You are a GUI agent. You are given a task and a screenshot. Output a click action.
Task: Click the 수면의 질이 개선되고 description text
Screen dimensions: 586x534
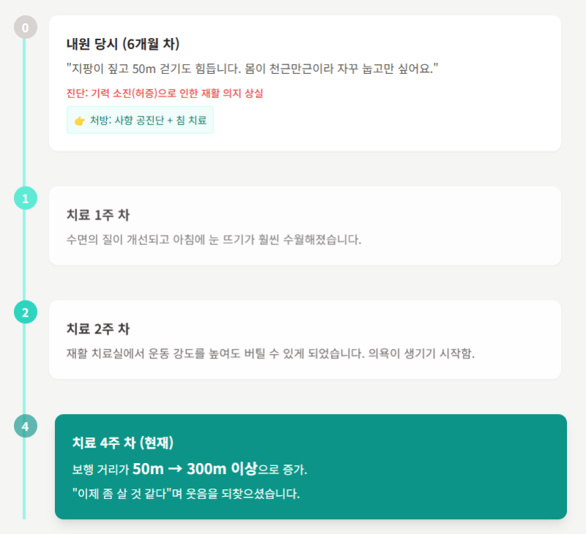coord(214,239)
